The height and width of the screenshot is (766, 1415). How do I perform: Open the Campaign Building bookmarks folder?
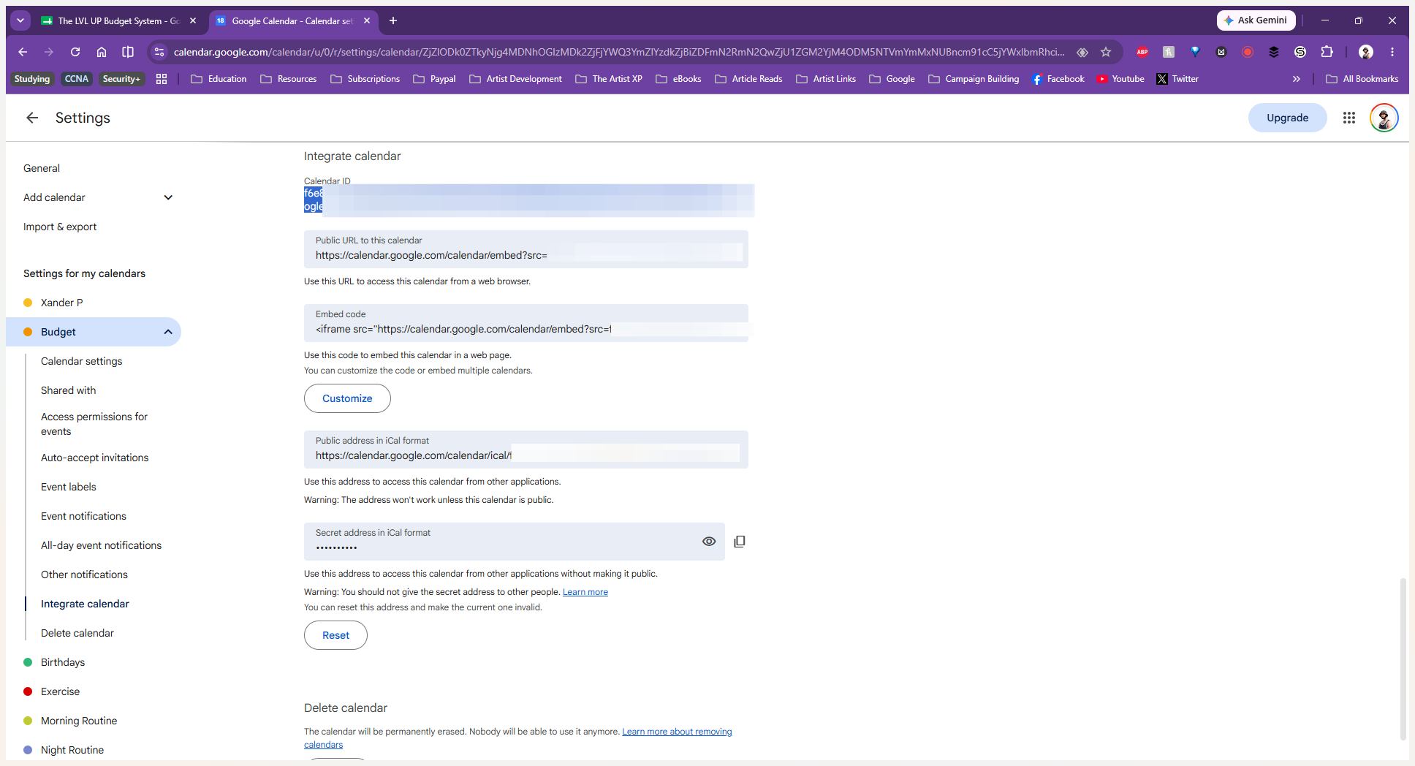pos(974,79)
